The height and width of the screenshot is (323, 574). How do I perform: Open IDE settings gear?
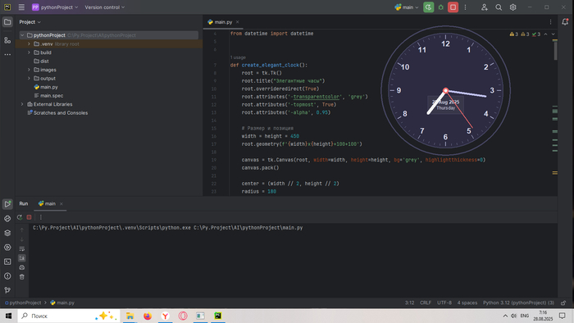point(512,7)
